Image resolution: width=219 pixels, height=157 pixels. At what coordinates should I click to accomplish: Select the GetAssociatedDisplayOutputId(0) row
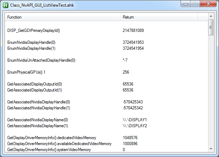point(106,84)
